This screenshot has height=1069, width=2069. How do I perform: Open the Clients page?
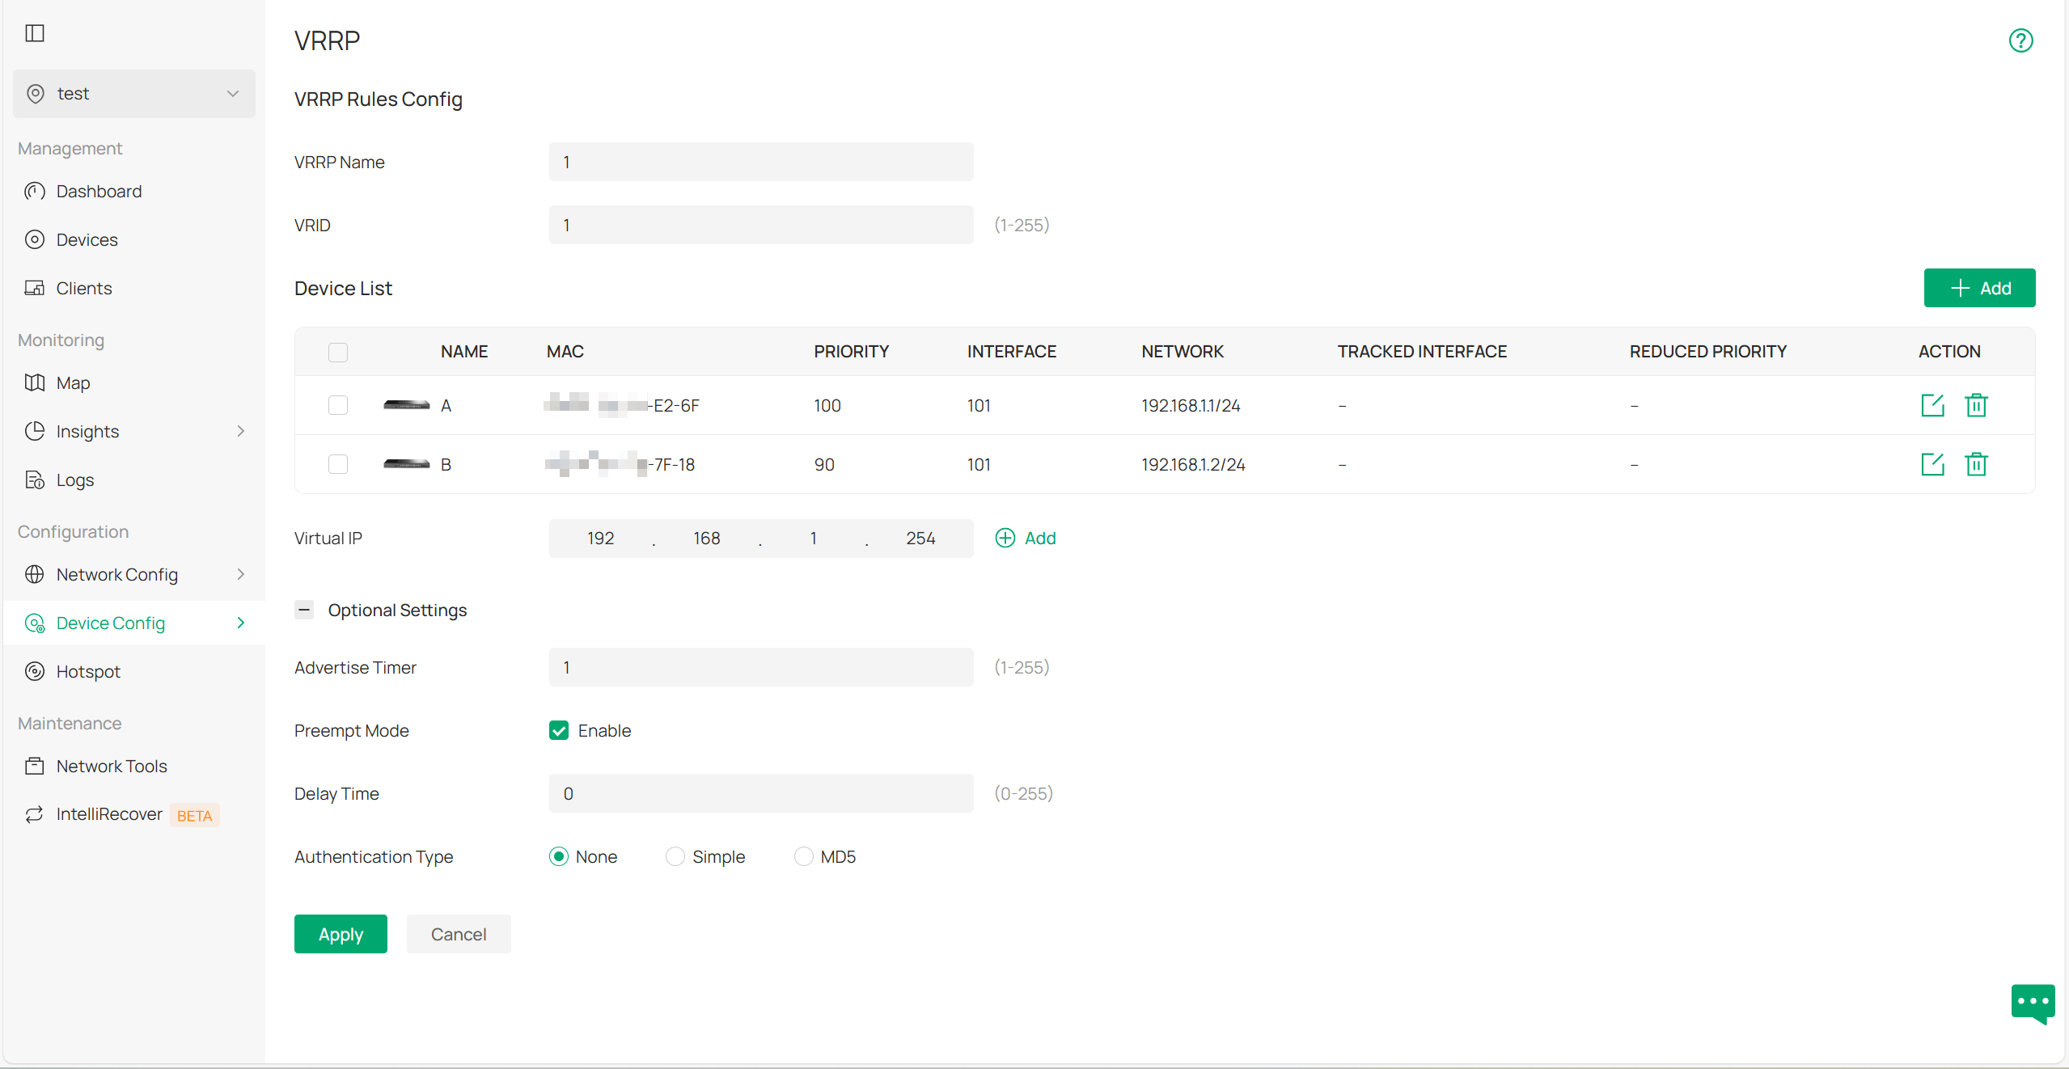(84, 288)
